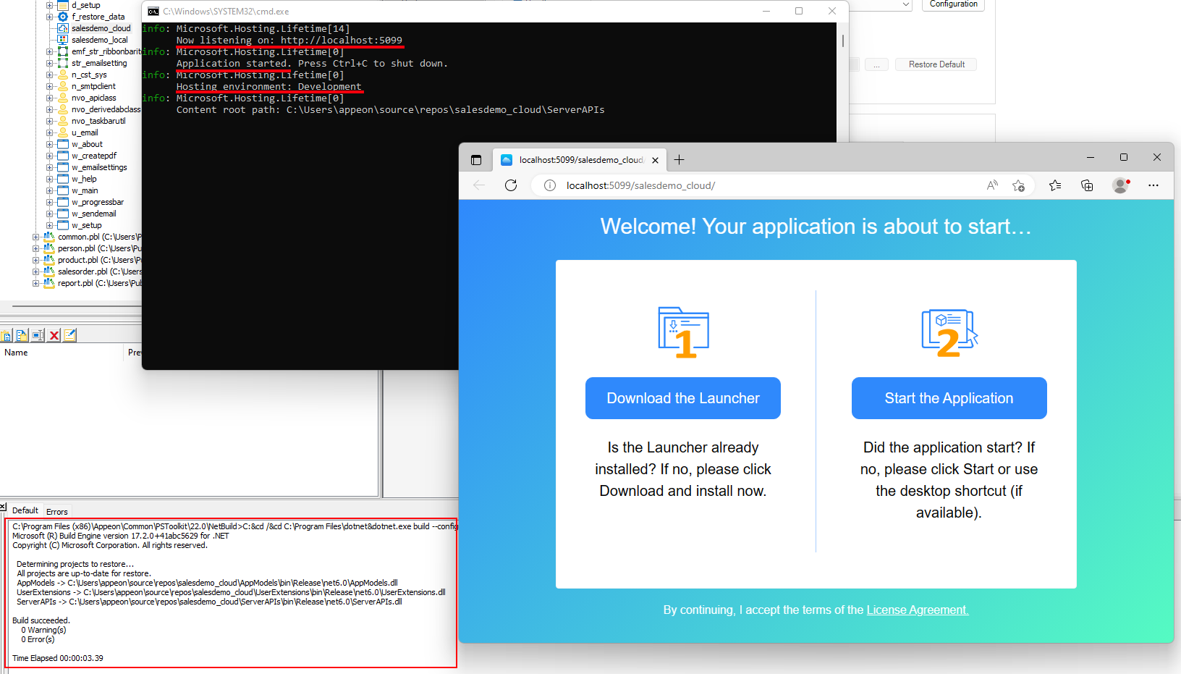Image resolution: width=1181 pixels, height=674 pixels.
Task: Expand the w_main window node
Action: tap(50, 190)
